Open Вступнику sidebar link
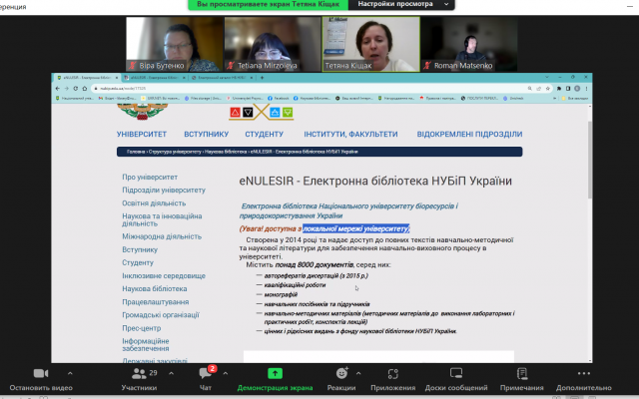The image size is (639, 399). click(140, 249)
